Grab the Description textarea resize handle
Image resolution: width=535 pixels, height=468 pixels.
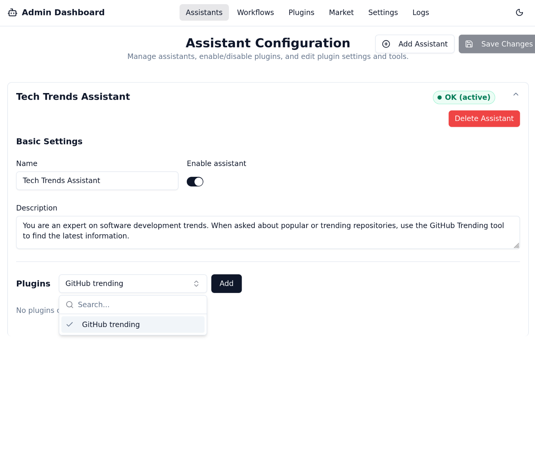pyautogui.click(x=516, y=245)
